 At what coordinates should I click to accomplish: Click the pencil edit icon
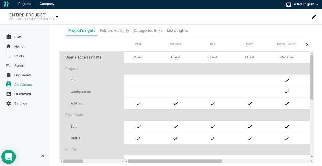coord(314,17)
